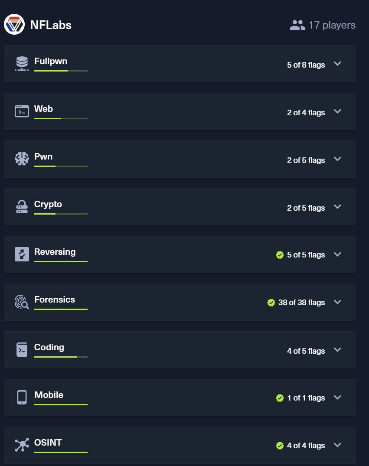This screenshot has height=466, width=369.
Task: Click the Pwn brain icon
Action: tap(22, 159)
